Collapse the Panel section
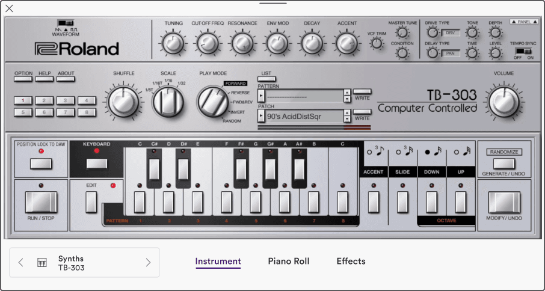545x291 pixels. pos(524,22)
